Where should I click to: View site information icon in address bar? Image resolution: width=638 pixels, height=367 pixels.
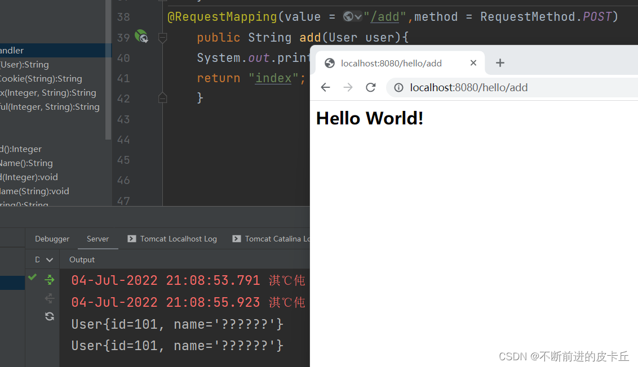click(x=399, y=87)
